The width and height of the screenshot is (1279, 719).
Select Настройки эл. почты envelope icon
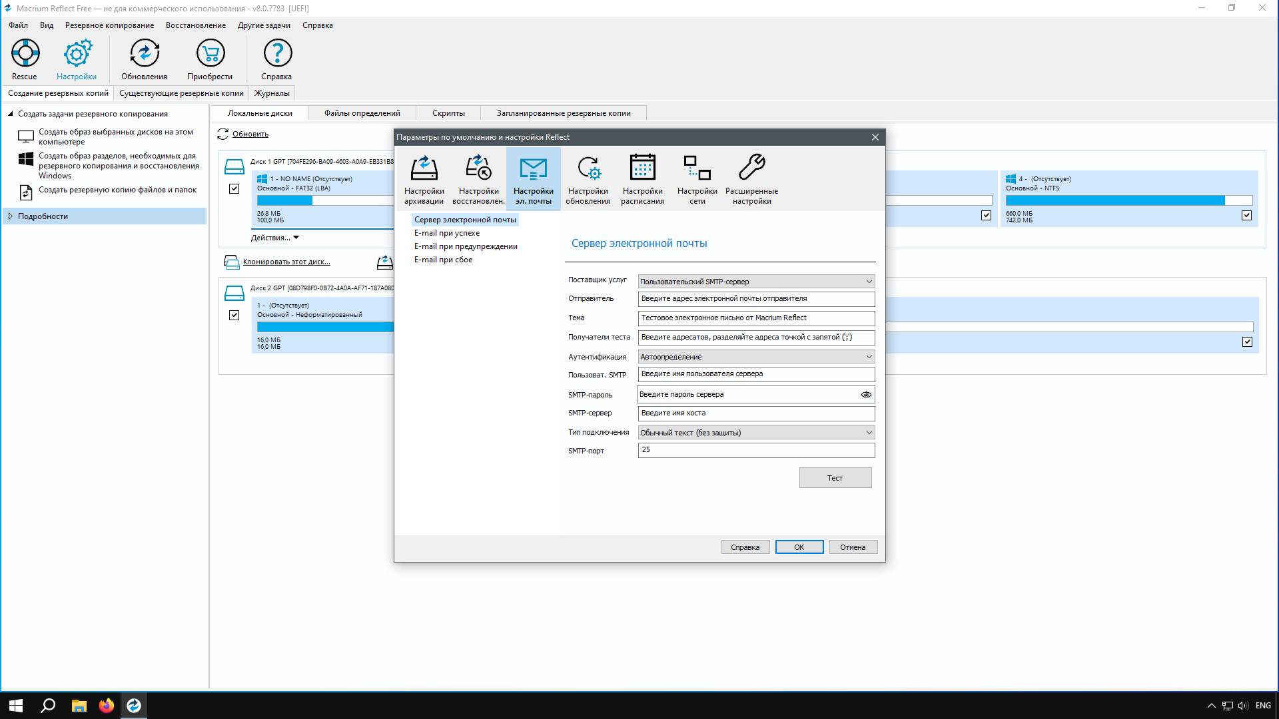pyautogui.click(x=534, y=179)
